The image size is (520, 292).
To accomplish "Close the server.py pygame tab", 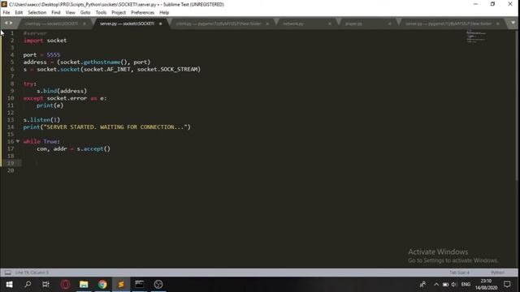I will coord(498,24).
